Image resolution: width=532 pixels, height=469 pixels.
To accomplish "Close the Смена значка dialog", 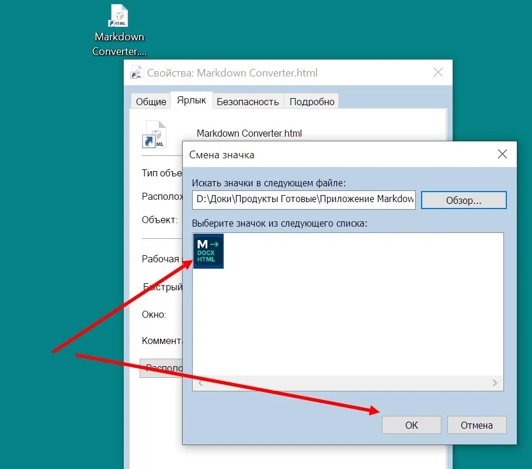I will pos(502,155).
